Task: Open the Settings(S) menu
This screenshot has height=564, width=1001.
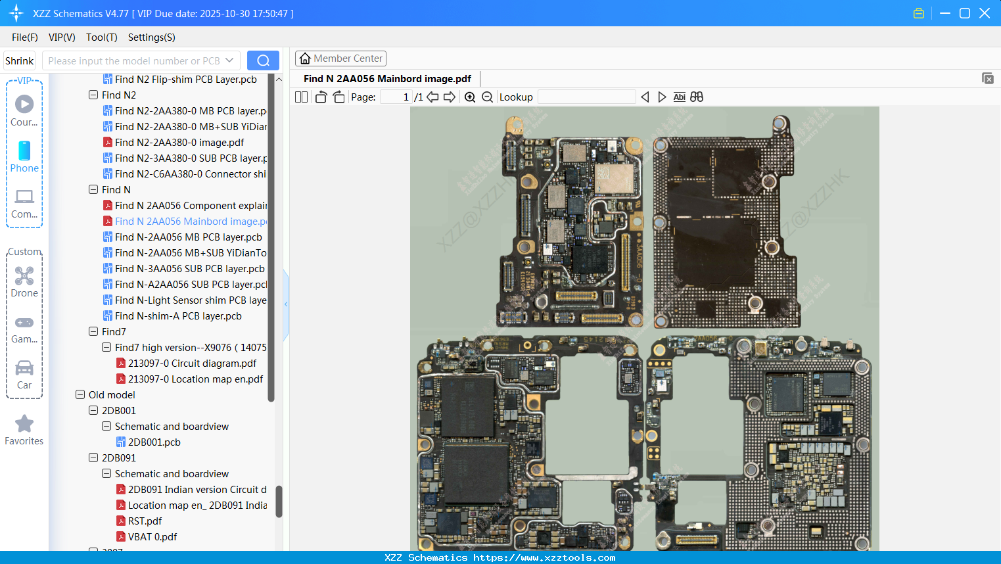Action: pos(151,37)
